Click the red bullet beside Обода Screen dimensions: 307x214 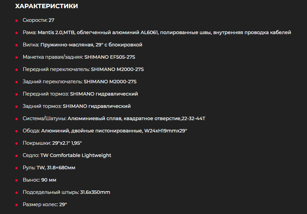coord(17,131)
